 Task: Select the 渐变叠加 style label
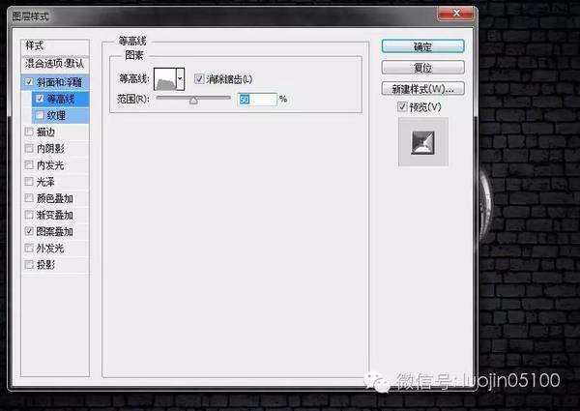coord(55,215)
